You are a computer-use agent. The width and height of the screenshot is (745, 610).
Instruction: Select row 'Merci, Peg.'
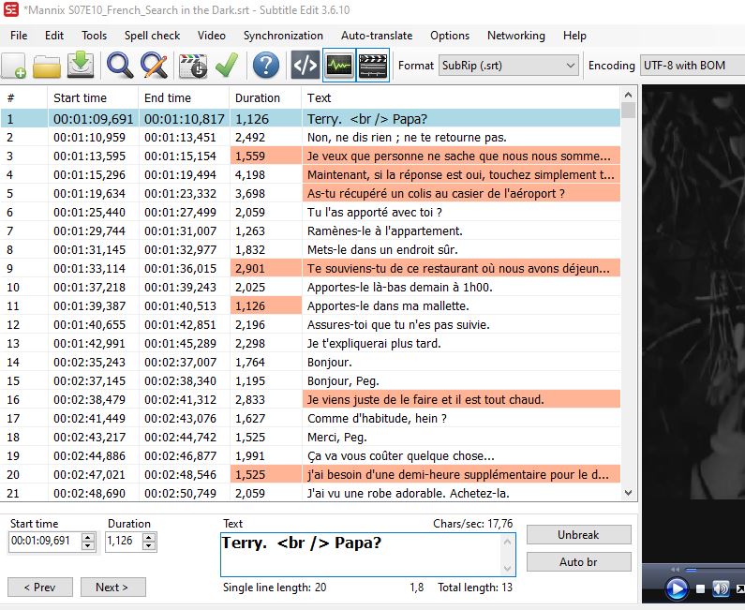pos(311,437)
